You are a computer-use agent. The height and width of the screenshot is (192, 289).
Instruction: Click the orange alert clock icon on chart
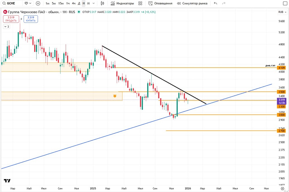115,96
